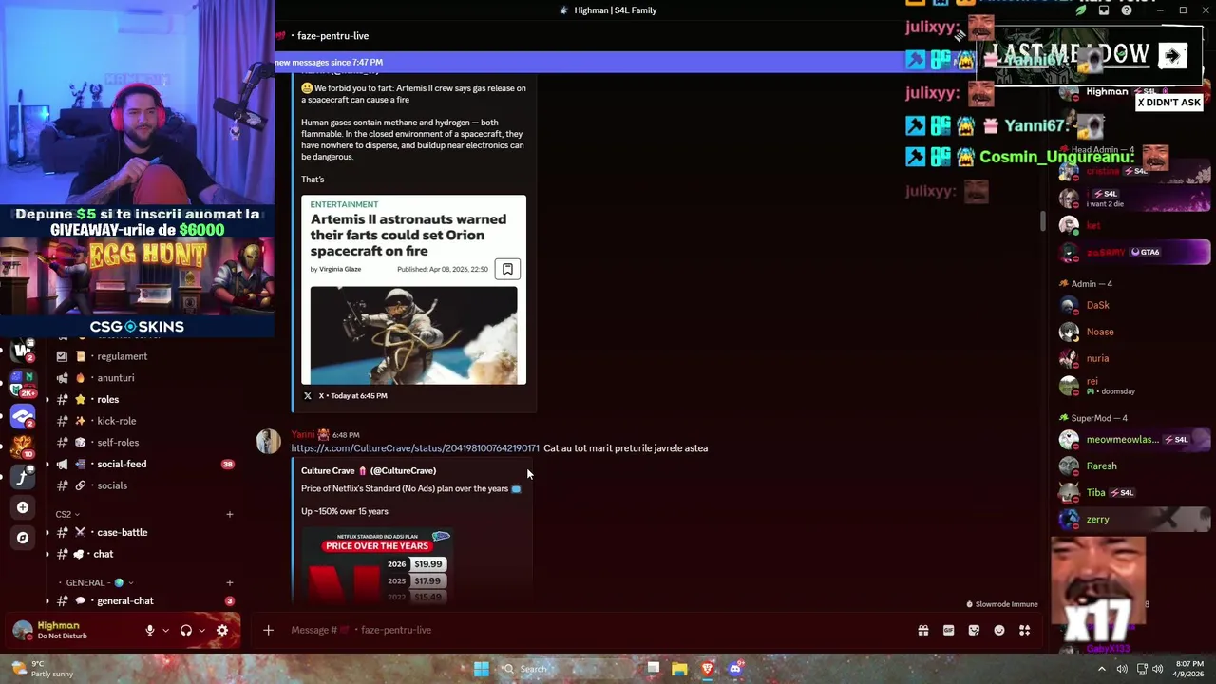Open Discord help question mark icon
The width and height of the screenshot is (1216, 684).
(x=1127, y=10)
